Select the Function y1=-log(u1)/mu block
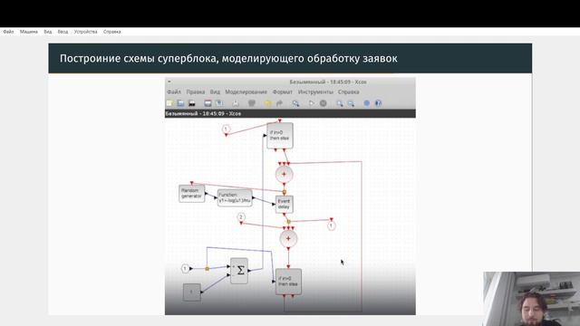This screenshot has width=580, height=326. 235,197
